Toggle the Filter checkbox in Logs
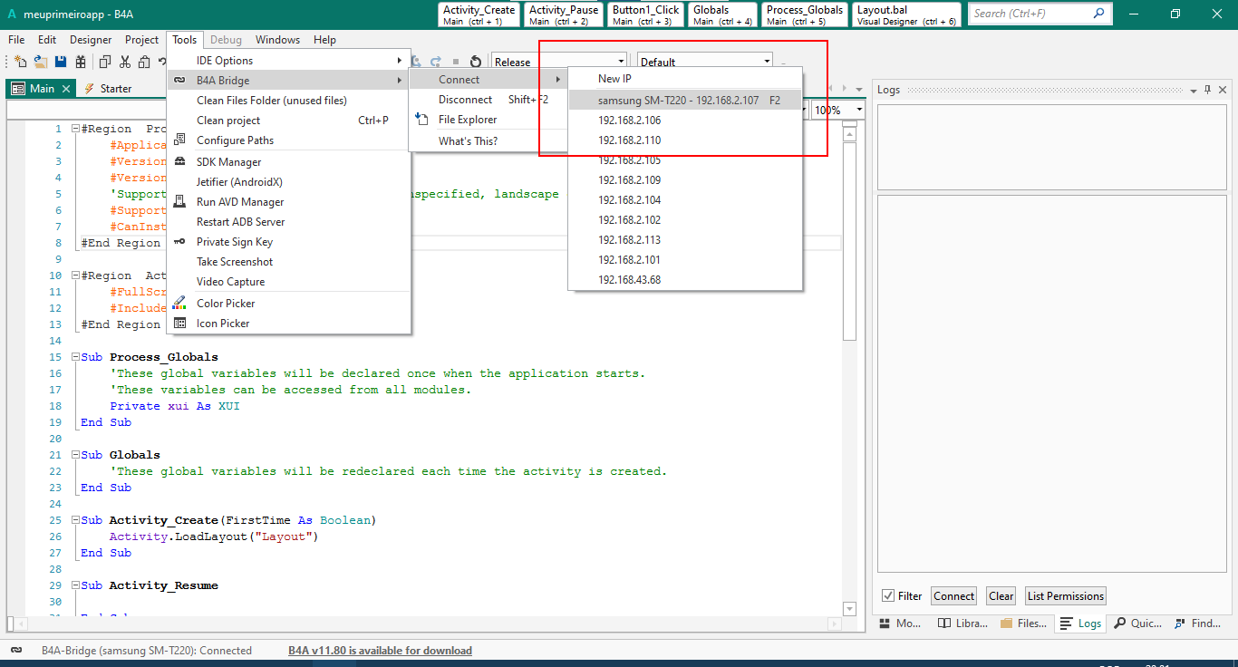 (888, 596)
